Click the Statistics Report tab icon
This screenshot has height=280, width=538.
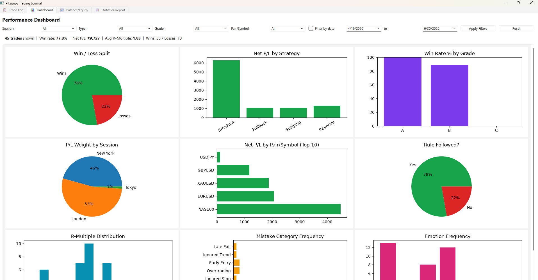[97, 10]
